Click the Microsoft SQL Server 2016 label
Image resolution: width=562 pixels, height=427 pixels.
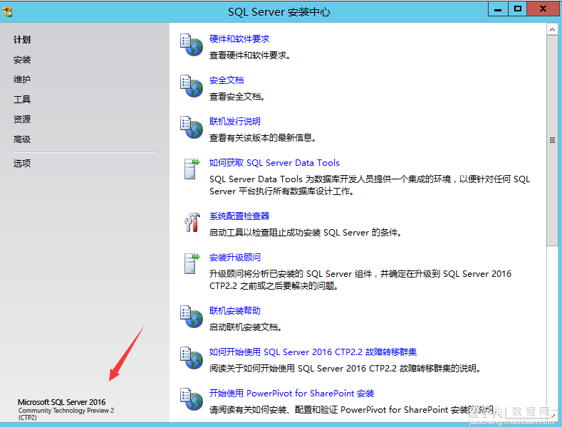click(x=62, y=402)
